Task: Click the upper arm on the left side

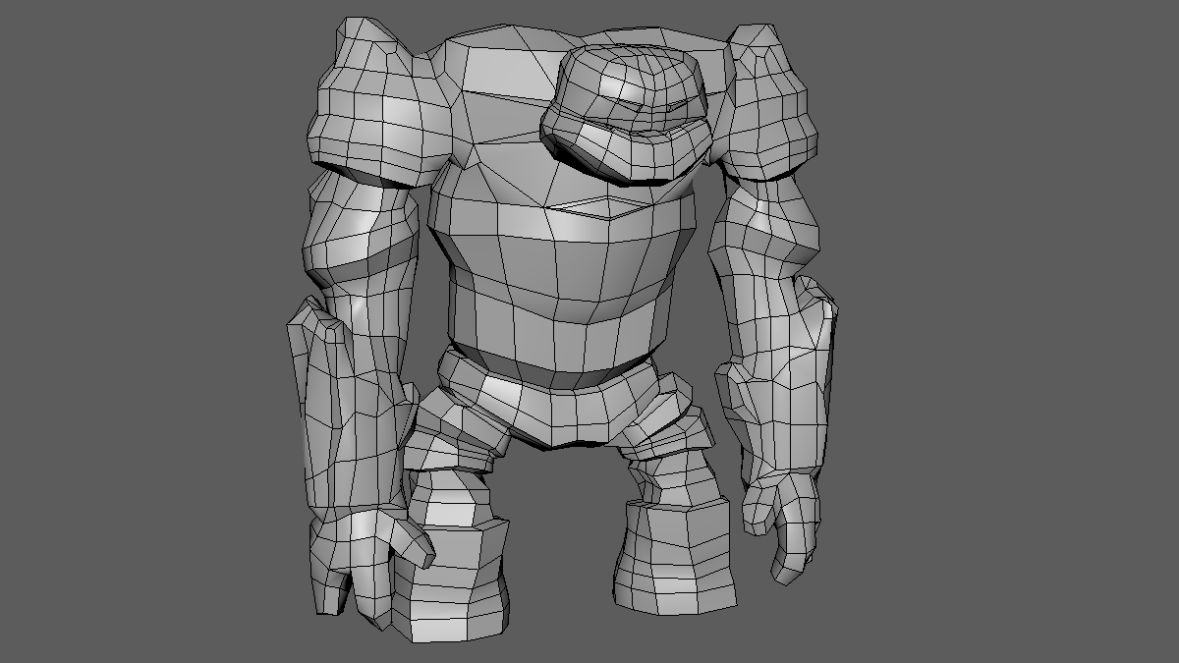Action: [364, 236]
